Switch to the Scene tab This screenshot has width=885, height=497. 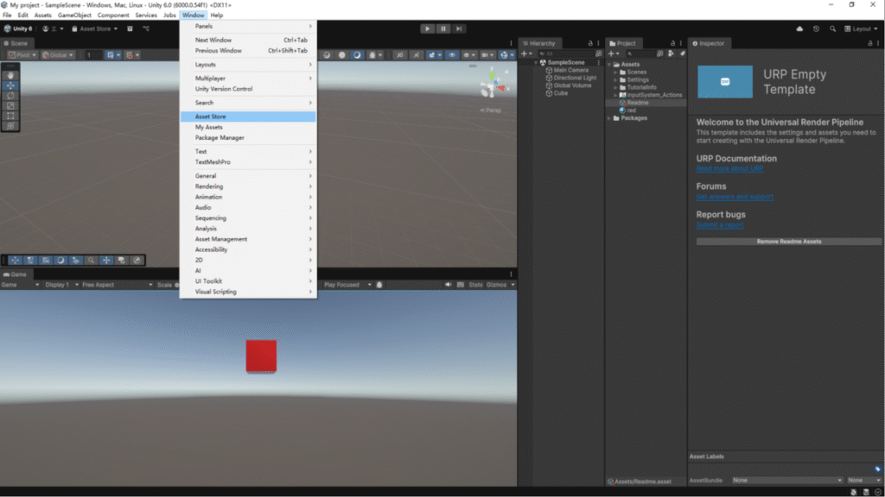point(16,43)
